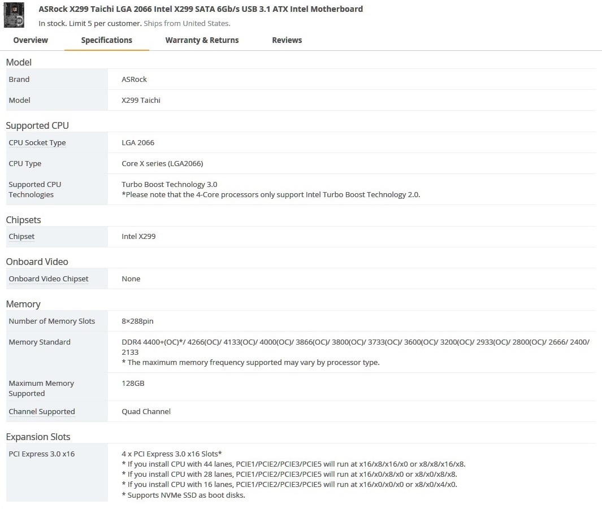Switch to Warranty & Returns tab
602x509 pixels.
click(202, 40)
